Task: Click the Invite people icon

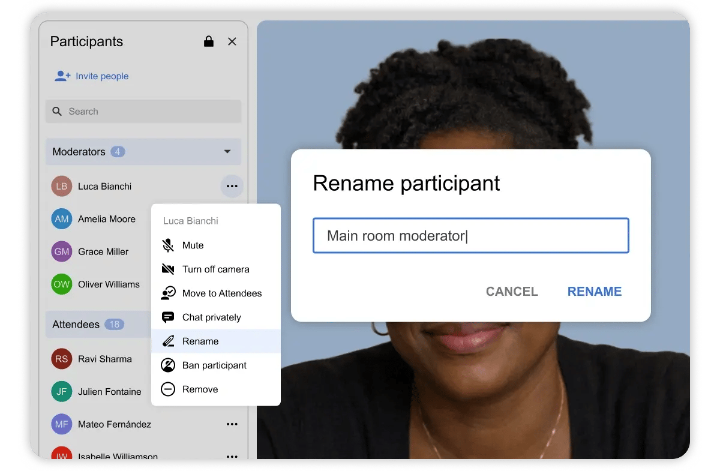Action: point(62,76)
